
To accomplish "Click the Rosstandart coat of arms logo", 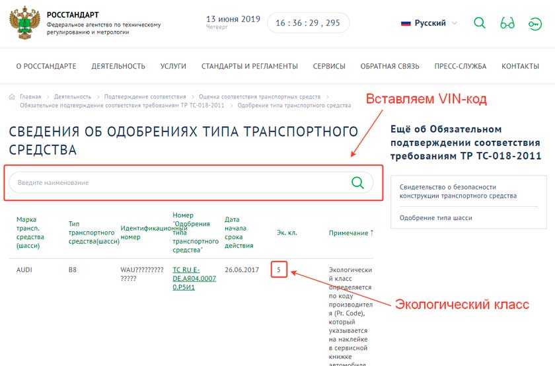I will (x=24, y=23).
